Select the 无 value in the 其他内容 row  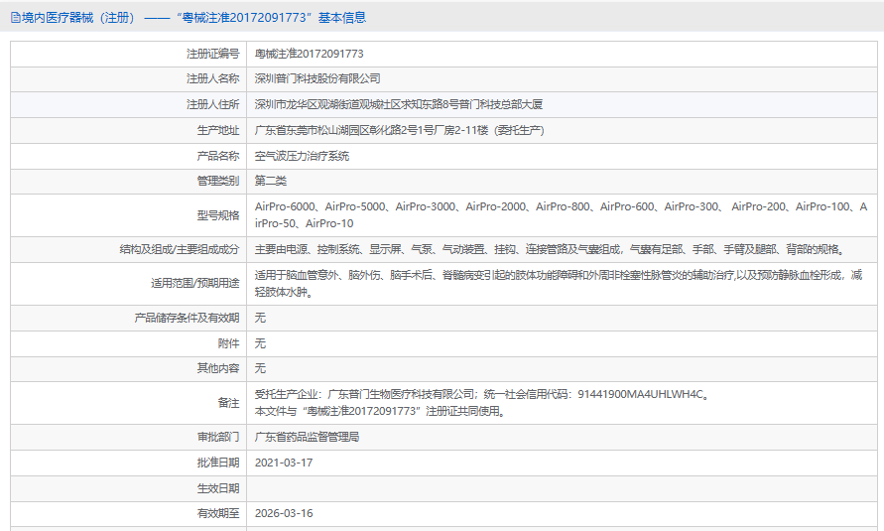[260, 368]
